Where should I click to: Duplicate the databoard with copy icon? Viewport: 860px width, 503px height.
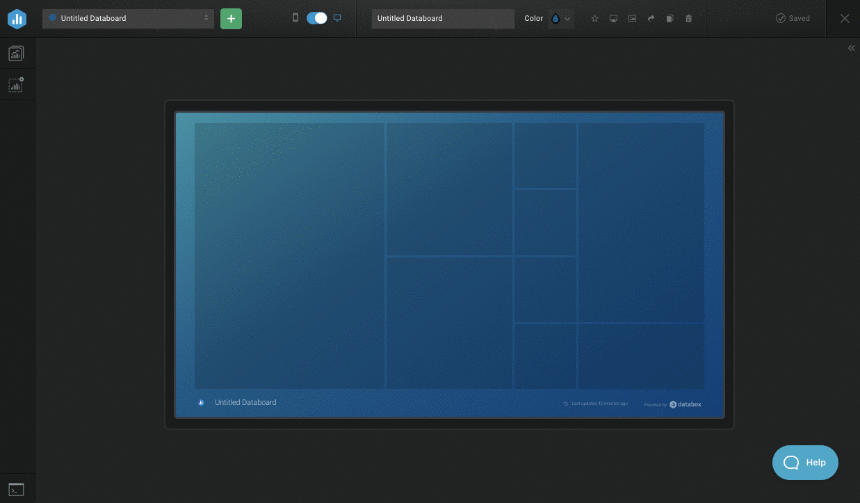point(670,19)
